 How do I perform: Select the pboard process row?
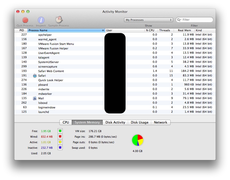[x=115, y=85]
